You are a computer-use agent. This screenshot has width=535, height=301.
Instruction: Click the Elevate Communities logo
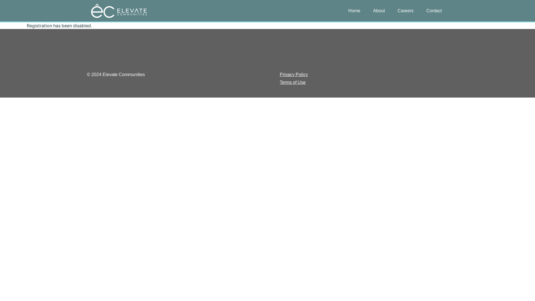coord(119,11)
